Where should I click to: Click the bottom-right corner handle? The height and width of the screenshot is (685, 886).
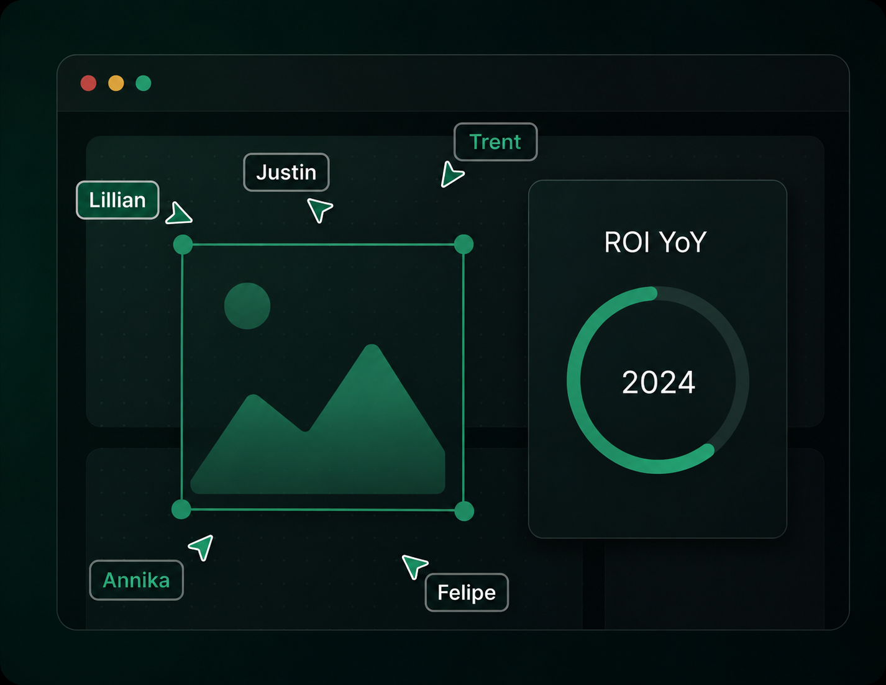tap(464, 511)
